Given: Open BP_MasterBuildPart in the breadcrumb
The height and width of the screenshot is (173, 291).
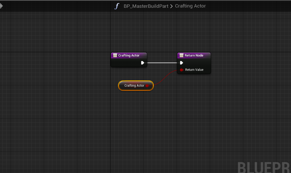Looking at the screenshot, I should pos(146,6).
